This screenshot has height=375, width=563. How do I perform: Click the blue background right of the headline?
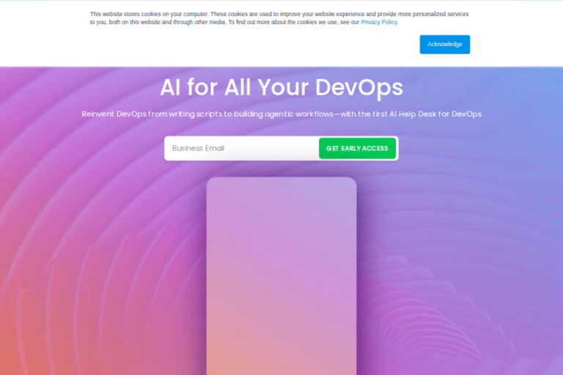(498, 87)
